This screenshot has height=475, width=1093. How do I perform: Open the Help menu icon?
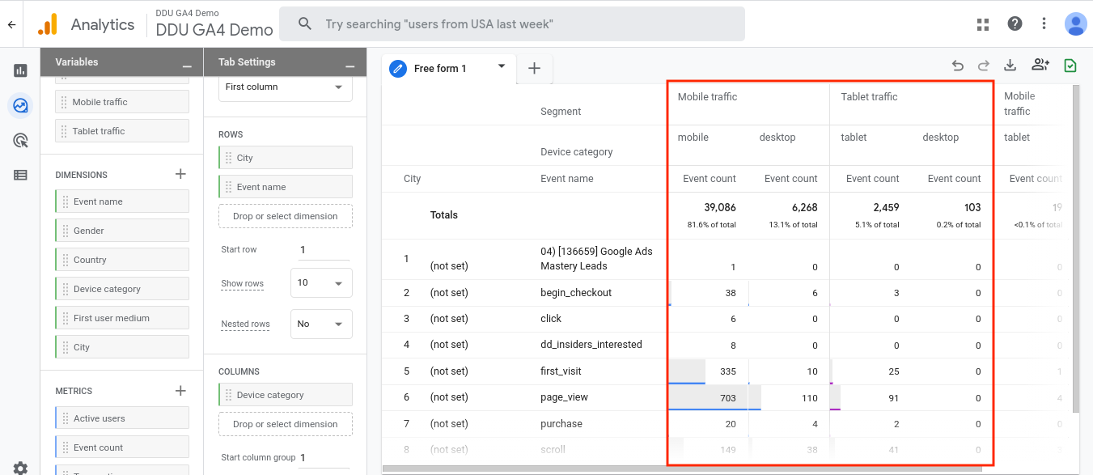tap(1015, 24)
